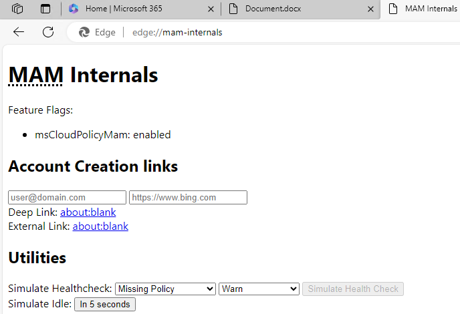The width and height of the screenshot is (460, 314).
Task: Open the Warn dropdown
Action: tap(259, 289)
